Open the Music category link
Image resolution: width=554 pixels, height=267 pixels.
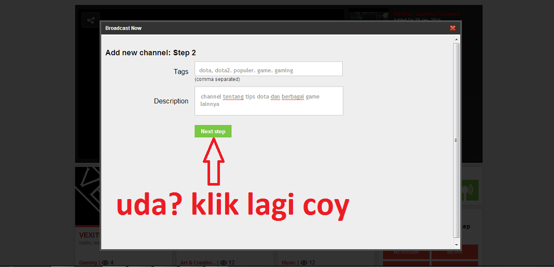(288, 263)
